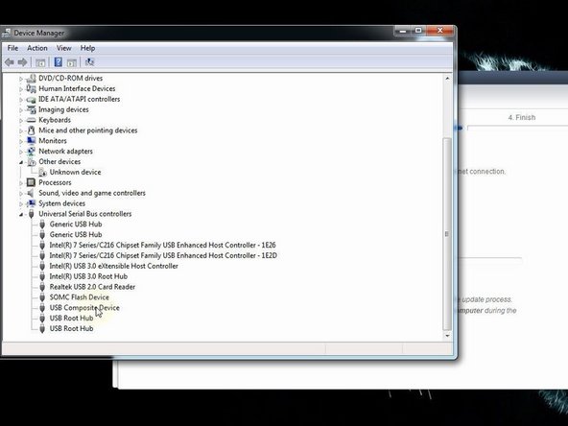
Task: Click the Human Interface Devices icon
Action: point(32,88)
